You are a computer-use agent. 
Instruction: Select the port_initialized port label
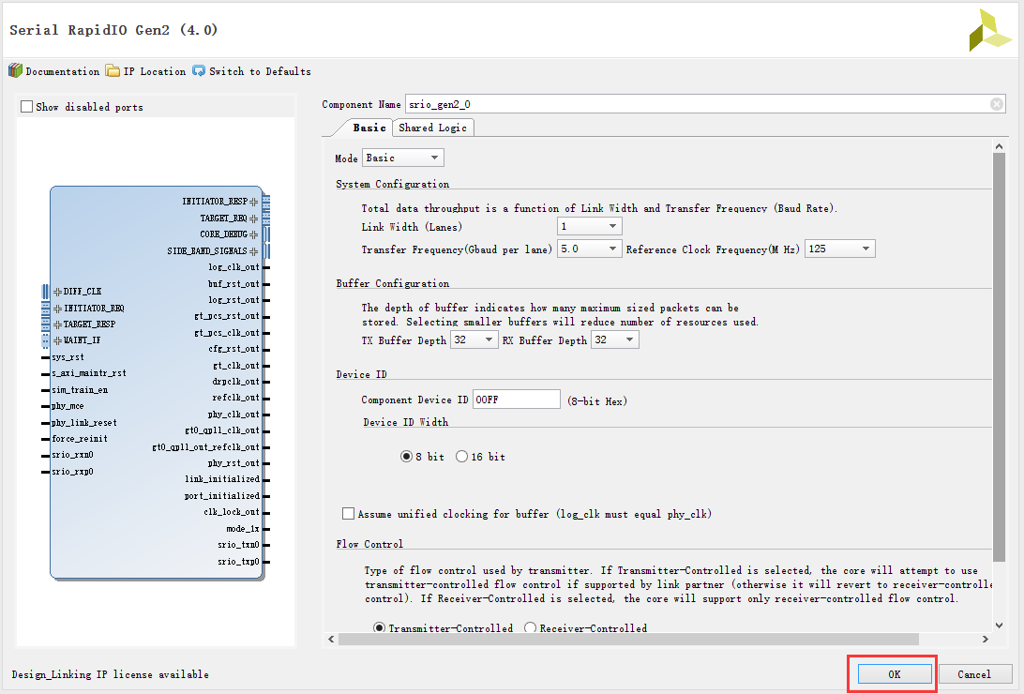pyautogui.click(x=222, y=495)
